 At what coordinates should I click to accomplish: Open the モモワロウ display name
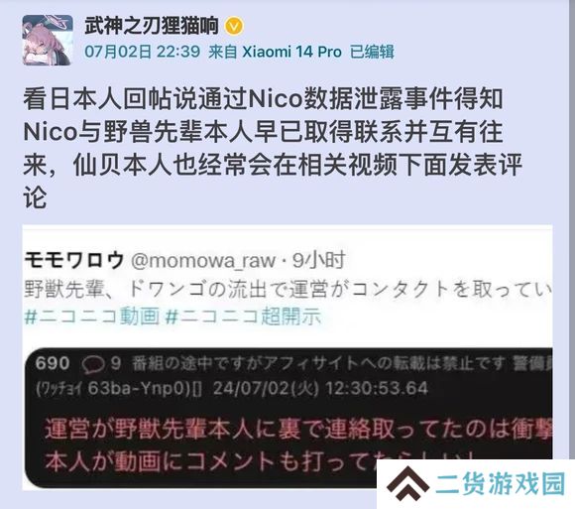tap(74, 260)
